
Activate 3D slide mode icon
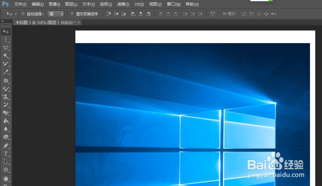tap(266, 14)
